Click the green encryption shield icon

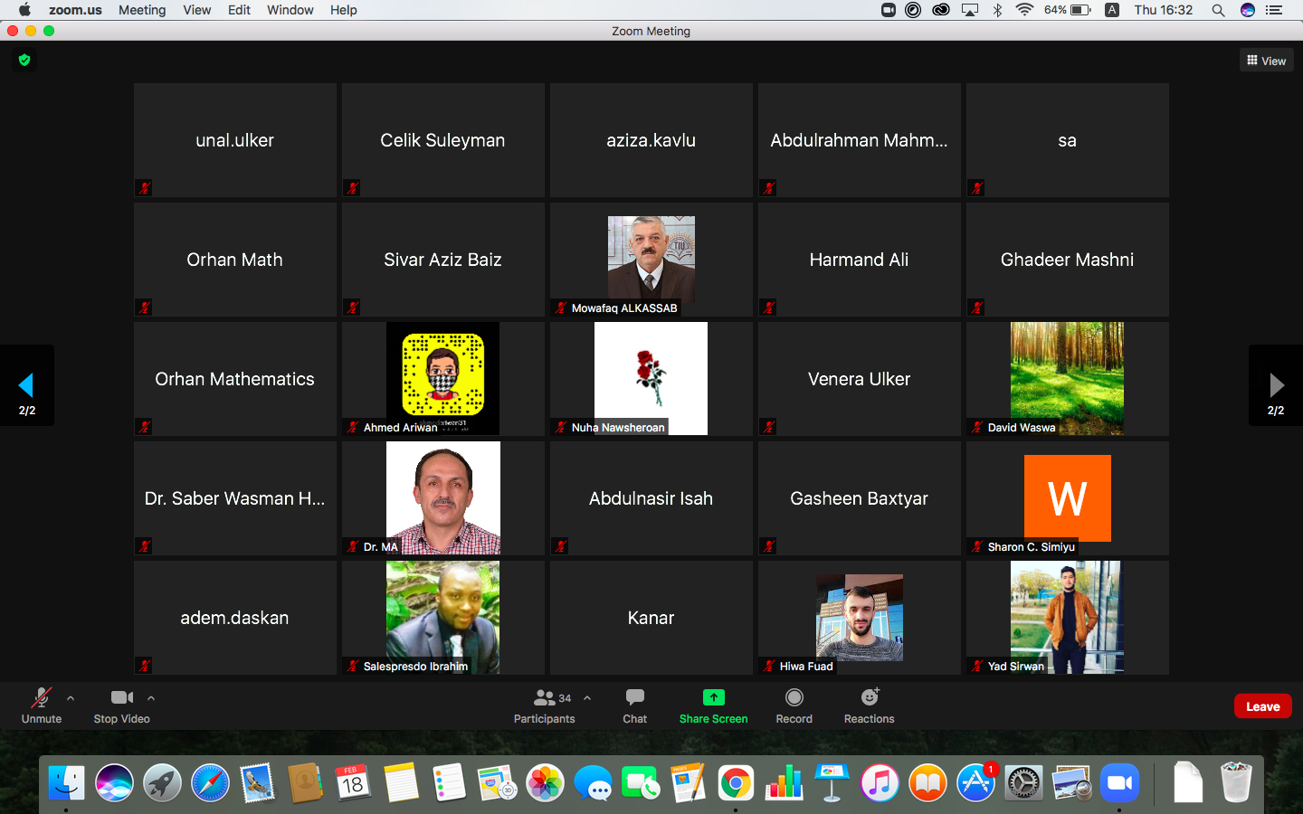(24, 61)
